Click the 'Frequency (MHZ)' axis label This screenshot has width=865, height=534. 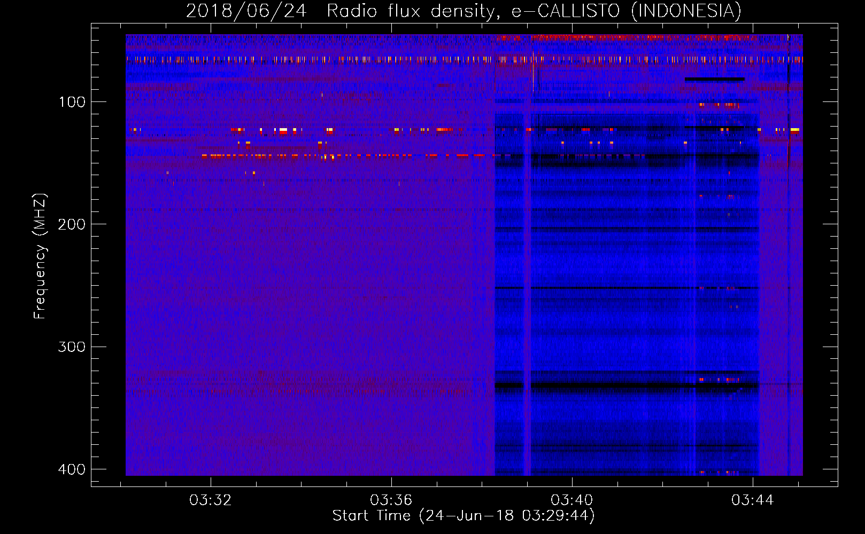(40, 256)
